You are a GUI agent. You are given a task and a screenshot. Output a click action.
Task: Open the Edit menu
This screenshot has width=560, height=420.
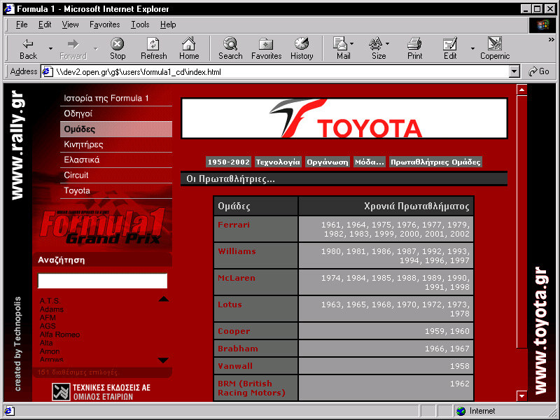pos(45,24)
